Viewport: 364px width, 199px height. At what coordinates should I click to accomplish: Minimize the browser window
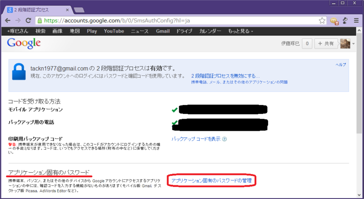334,3
